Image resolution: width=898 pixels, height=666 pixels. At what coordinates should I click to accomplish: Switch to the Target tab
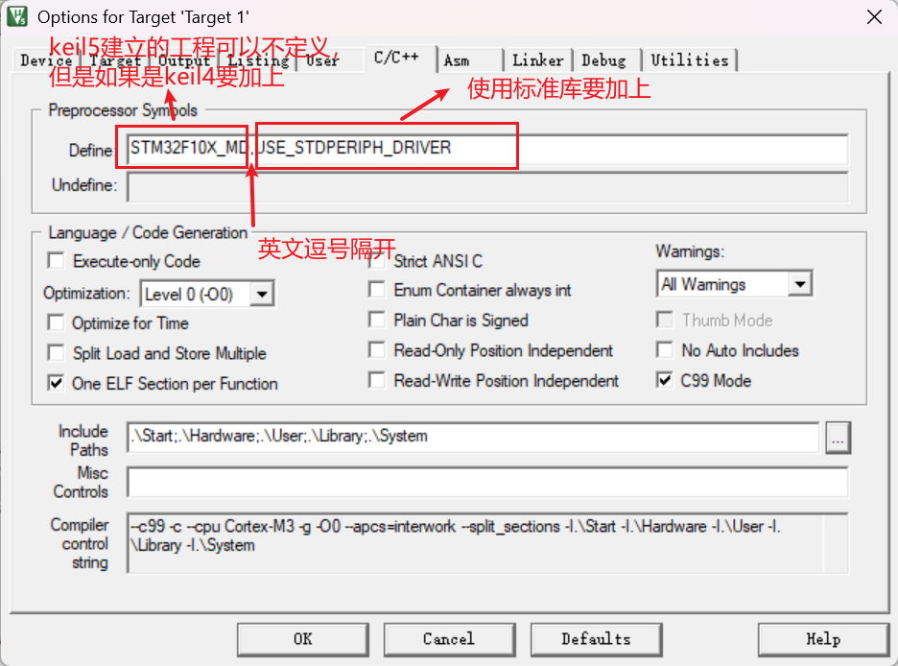(114, 60)
